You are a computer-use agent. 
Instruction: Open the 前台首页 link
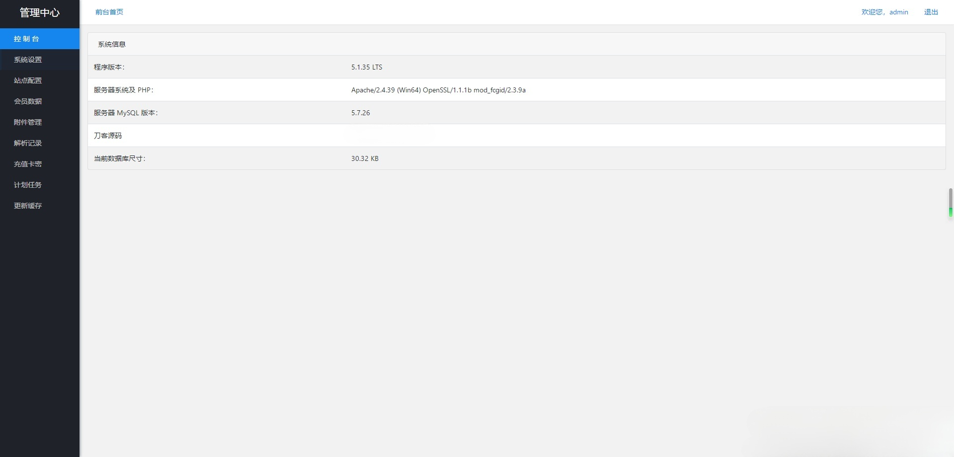tap(109, 12)
